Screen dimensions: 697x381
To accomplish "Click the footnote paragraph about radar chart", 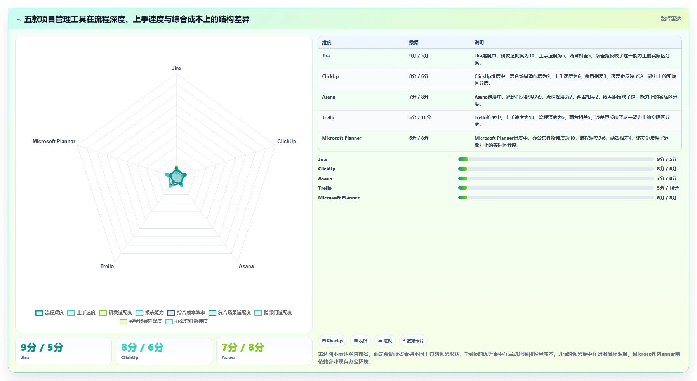I will coord(499,358).
